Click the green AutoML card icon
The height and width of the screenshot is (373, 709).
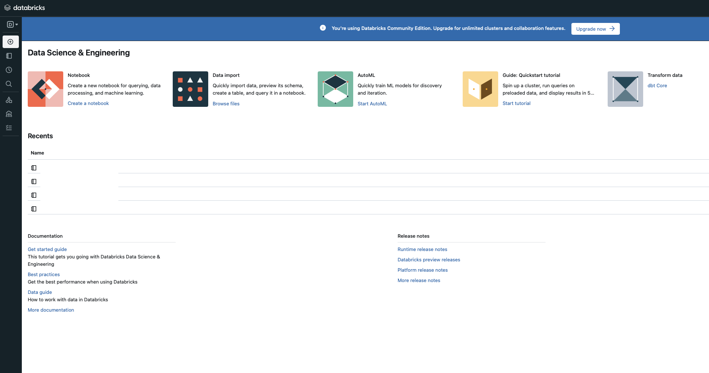coord(335,89)
